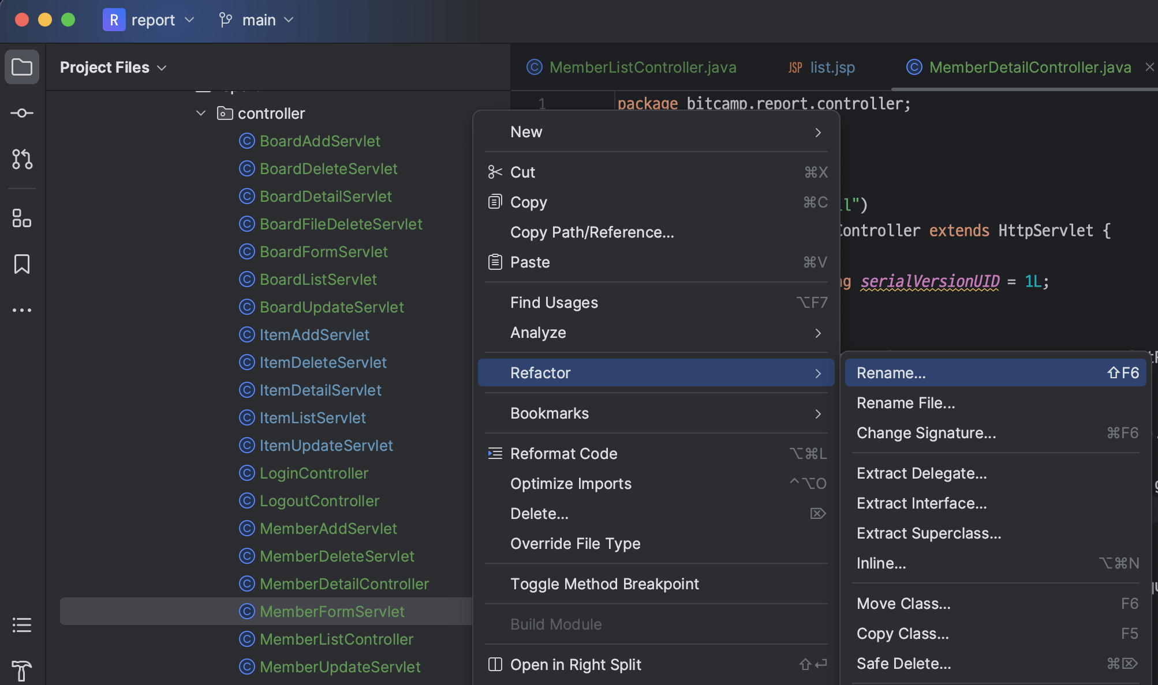Viewport: 1158px width, 685px height.
Task: Close the MemberDetailController.java tab
Action: pyautogui.click(x=1149, y=67)
